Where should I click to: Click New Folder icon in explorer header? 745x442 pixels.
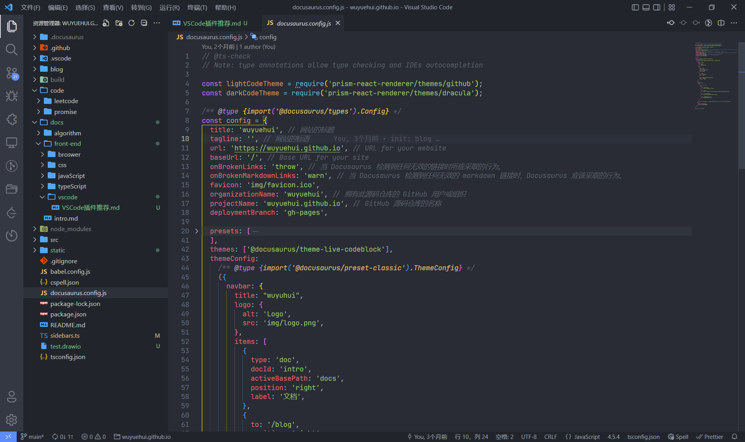(x=119, y=23)
